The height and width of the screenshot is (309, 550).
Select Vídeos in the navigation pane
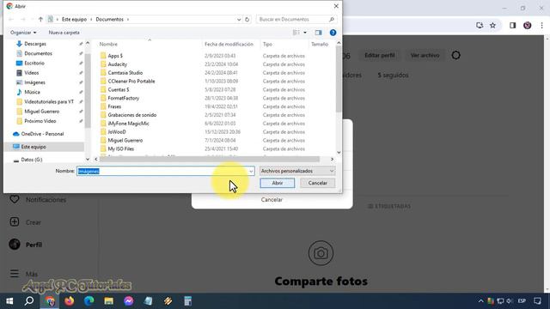pyautogui.click(x=32, y=73)
